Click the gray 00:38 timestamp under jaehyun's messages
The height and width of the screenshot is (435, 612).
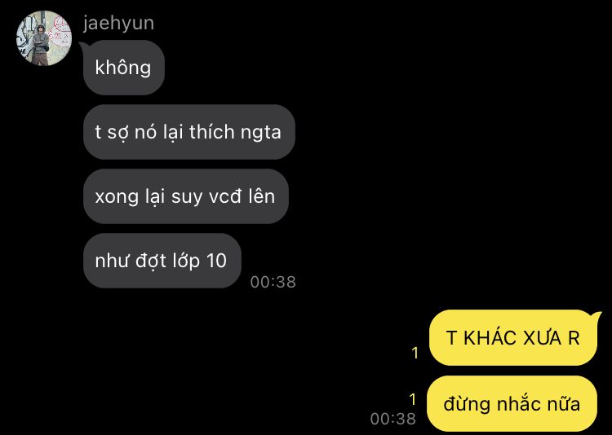pos(273,282)
